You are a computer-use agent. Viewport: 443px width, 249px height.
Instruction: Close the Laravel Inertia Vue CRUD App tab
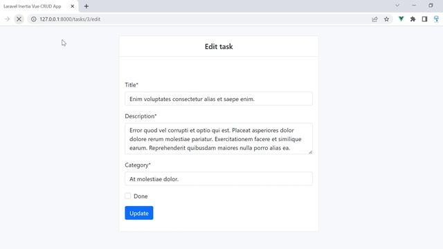click(x=72, y=6)
